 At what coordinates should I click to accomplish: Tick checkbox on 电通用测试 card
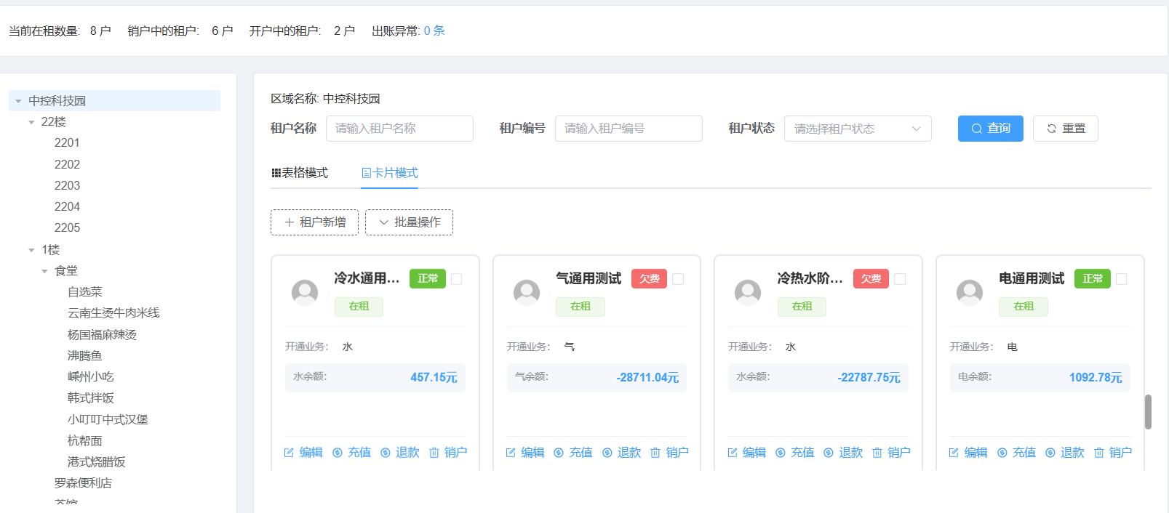tap(1122, 279)
